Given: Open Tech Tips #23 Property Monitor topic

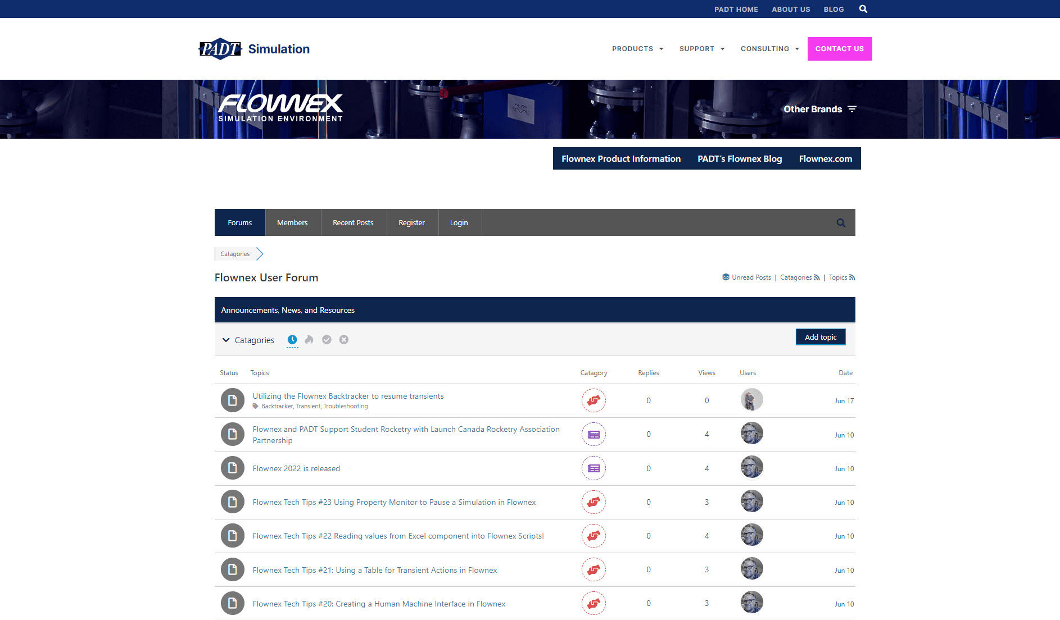Looking at the screenshot, I should tap(394, 502).
